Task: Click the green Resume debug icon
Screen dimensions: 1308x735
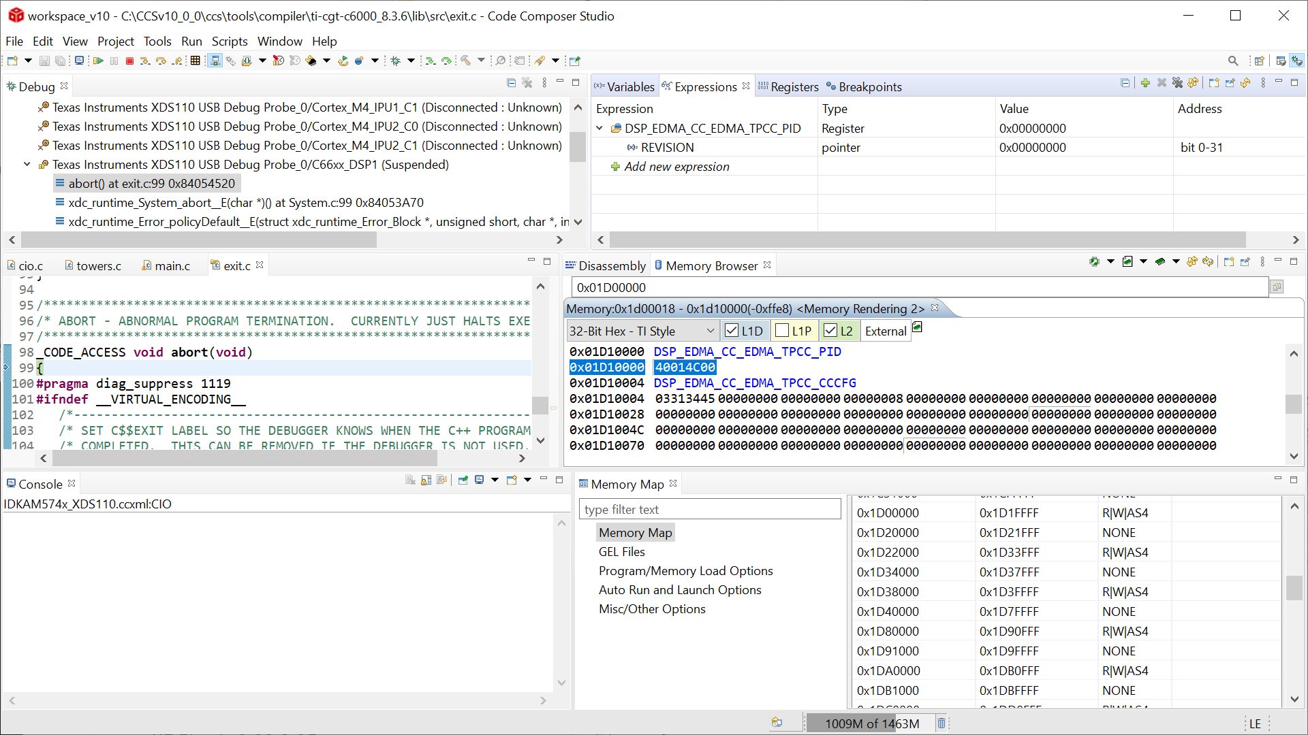Action: (x=98, y=61)
